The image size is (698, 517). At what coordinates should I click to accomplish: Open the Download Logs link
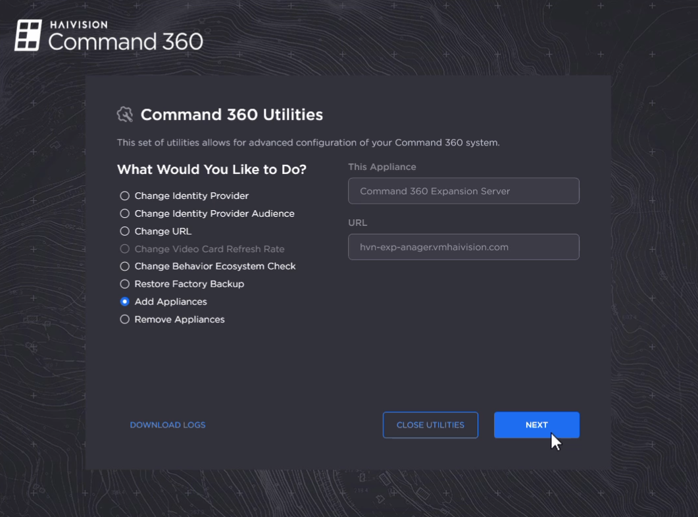(168, 425)
